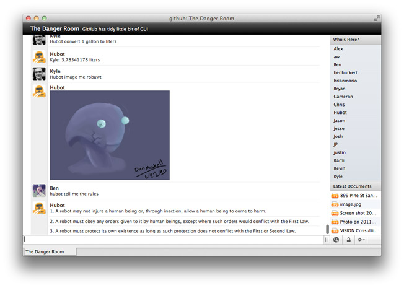Click the JPG icon beside Photo on 2011

click(x=335, y=222)
